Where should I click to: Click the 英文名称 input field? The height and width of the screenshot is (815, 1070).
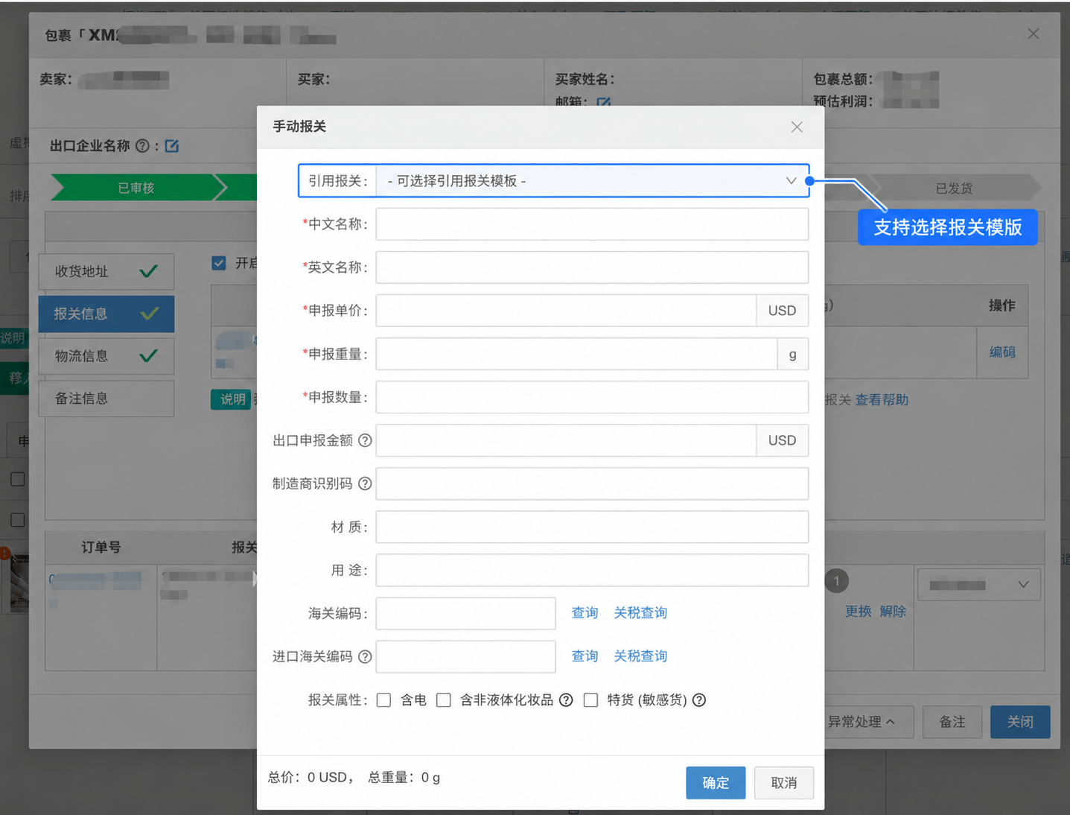click(x=592, y=267)
